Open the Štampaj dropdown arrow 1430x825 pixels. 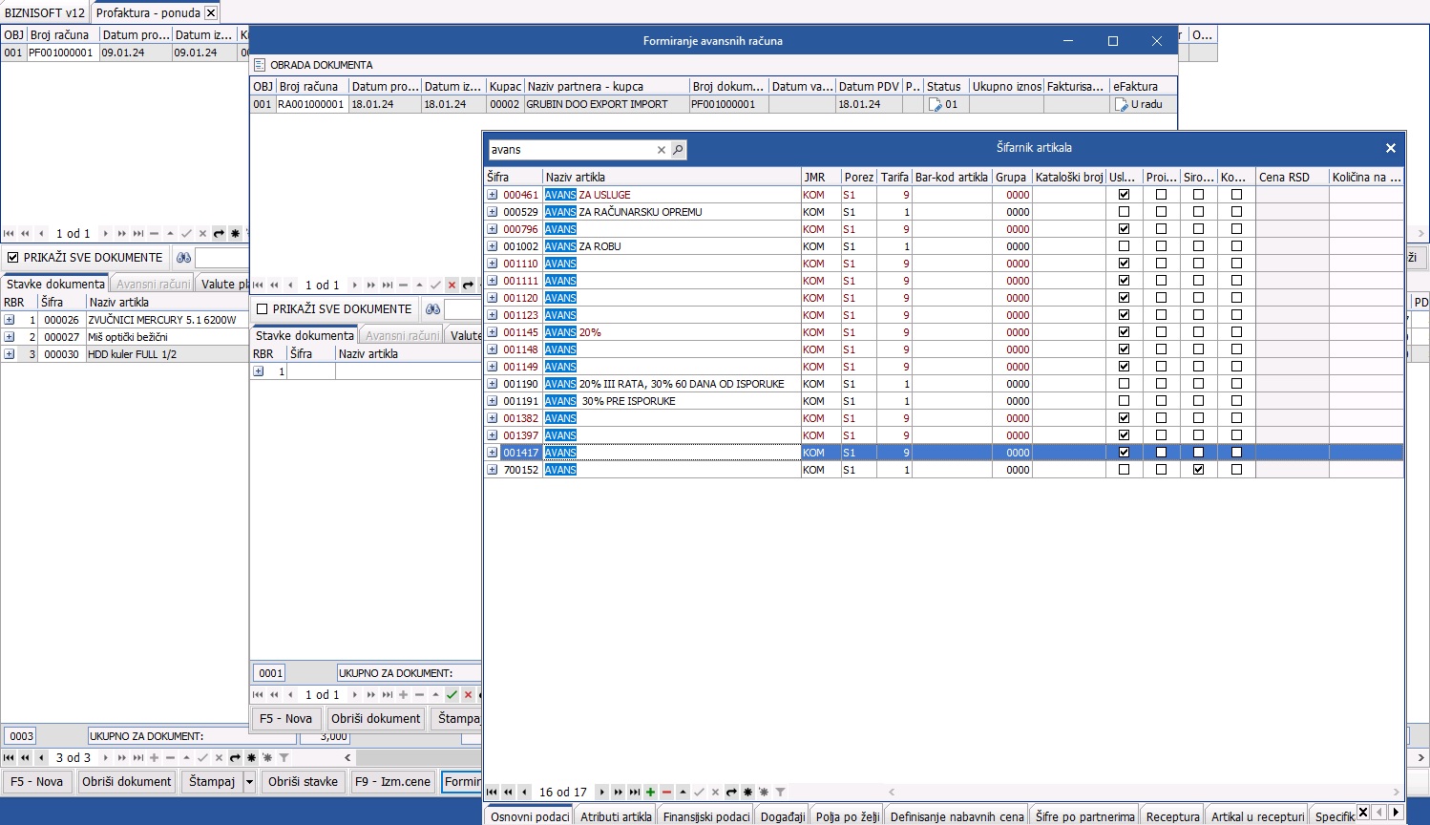point(250,782)
